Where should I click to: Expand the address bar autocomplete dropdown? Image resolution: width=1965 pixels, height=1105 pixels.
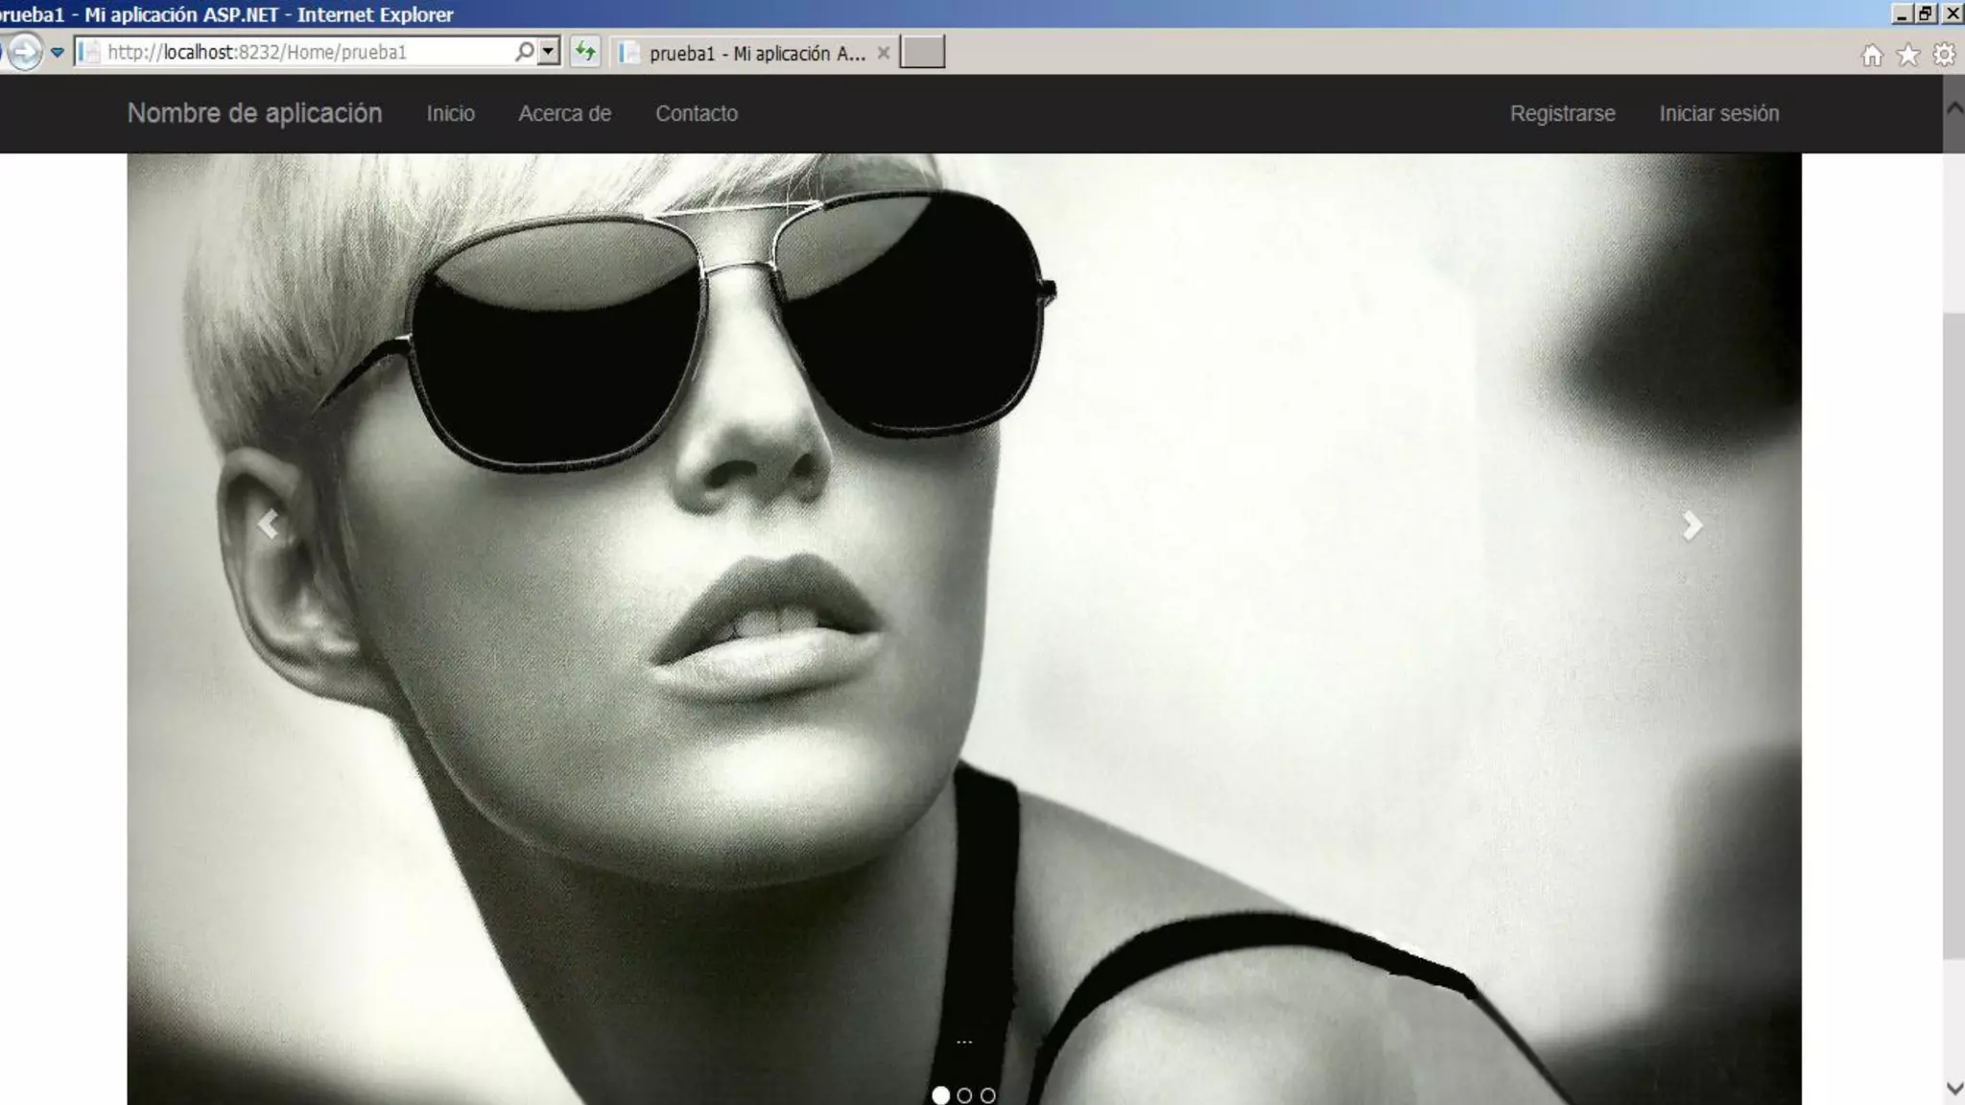pos(549,52)
